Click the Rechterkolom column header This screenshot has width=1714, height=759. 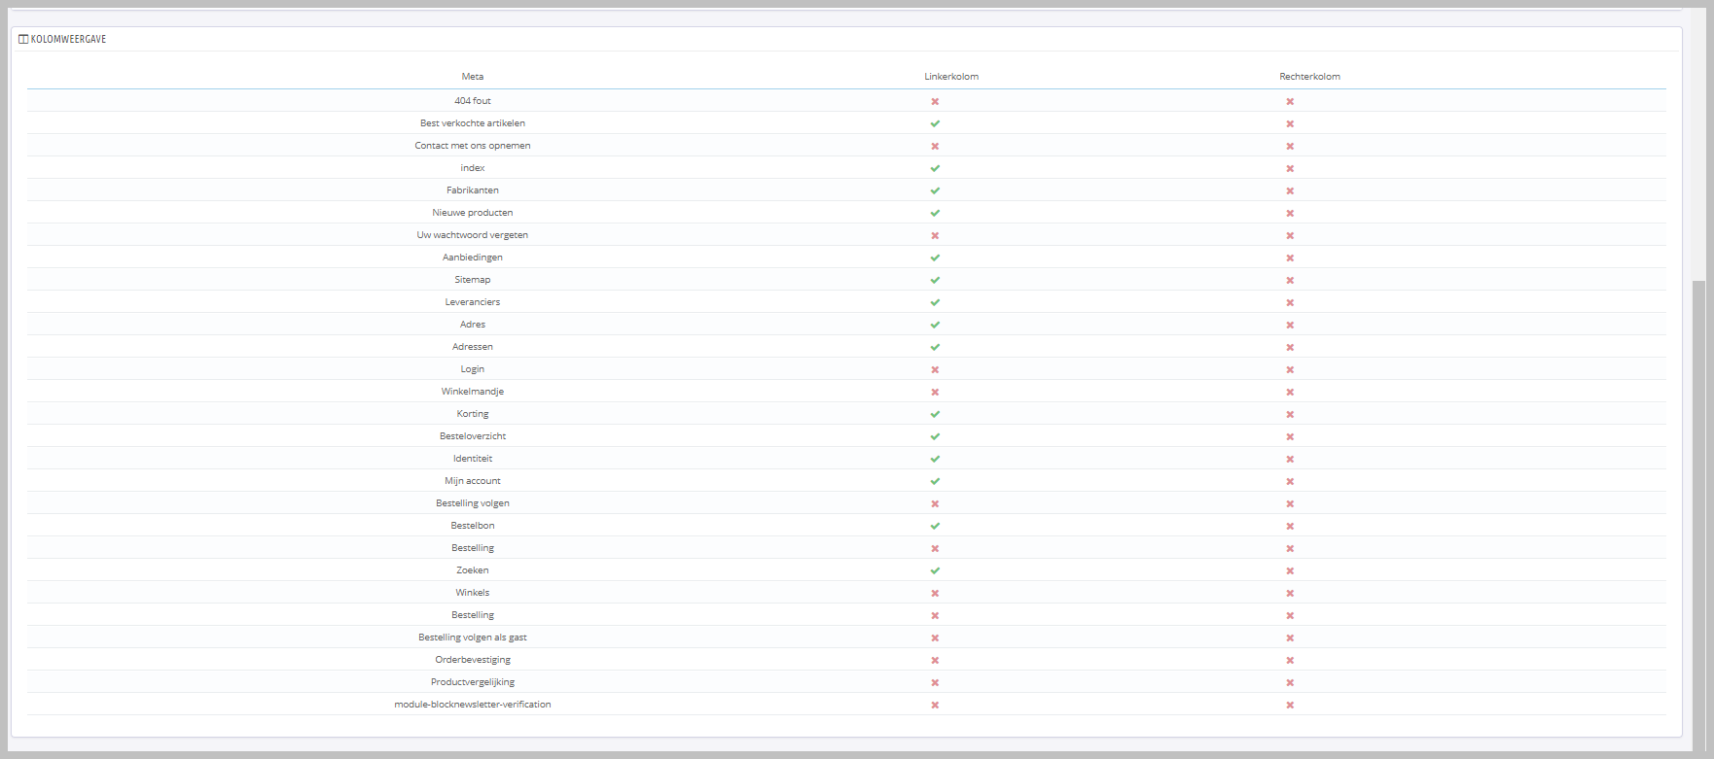[1309, 77]
